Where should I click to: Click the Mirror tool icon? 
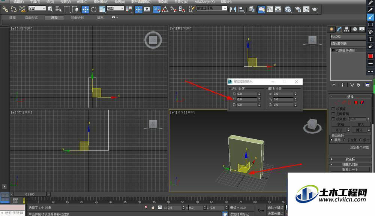pyautogui.click(x=233, y=9)
